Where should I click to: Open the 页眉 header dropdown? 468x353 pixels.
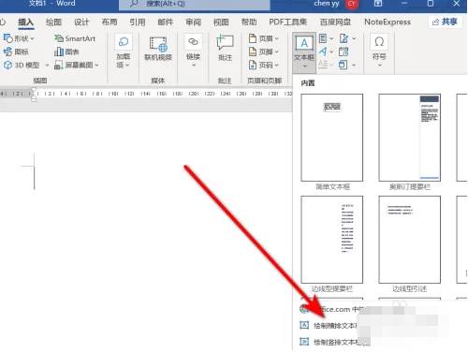pos(264,38)
